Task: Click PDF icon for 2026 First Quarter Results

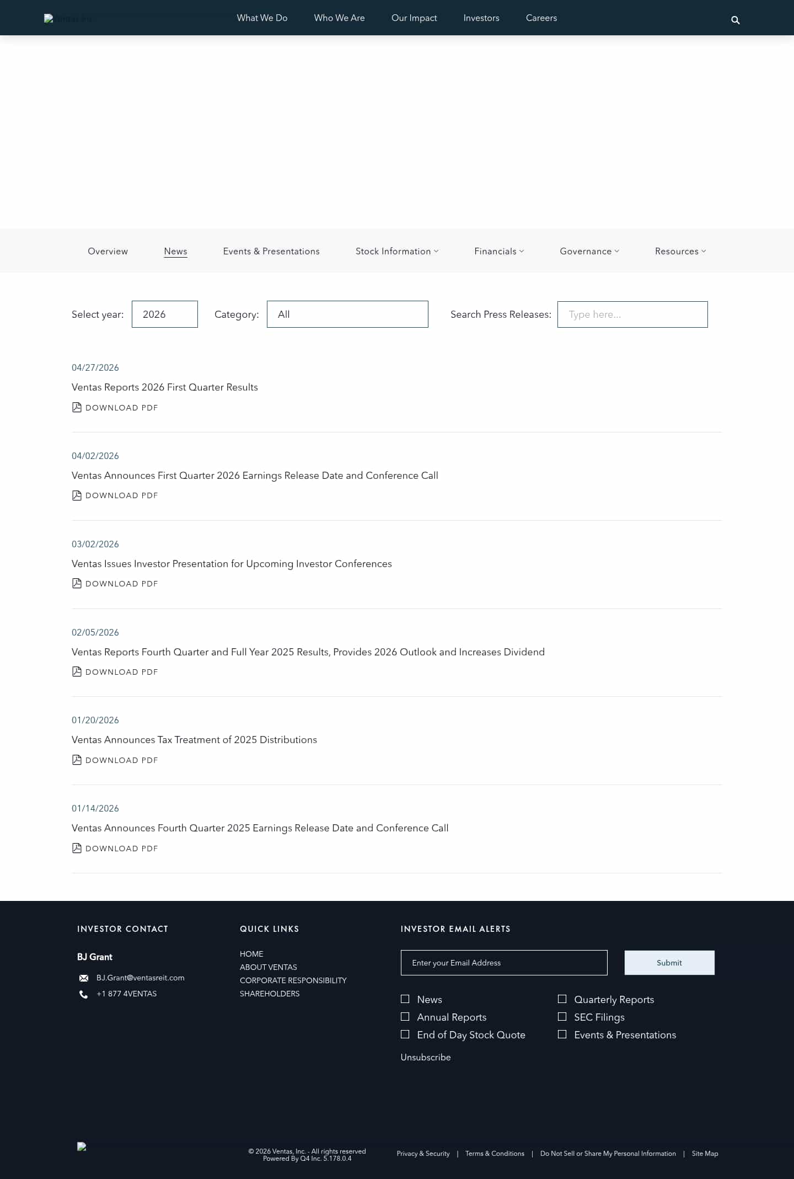Action: pos(77,407)
